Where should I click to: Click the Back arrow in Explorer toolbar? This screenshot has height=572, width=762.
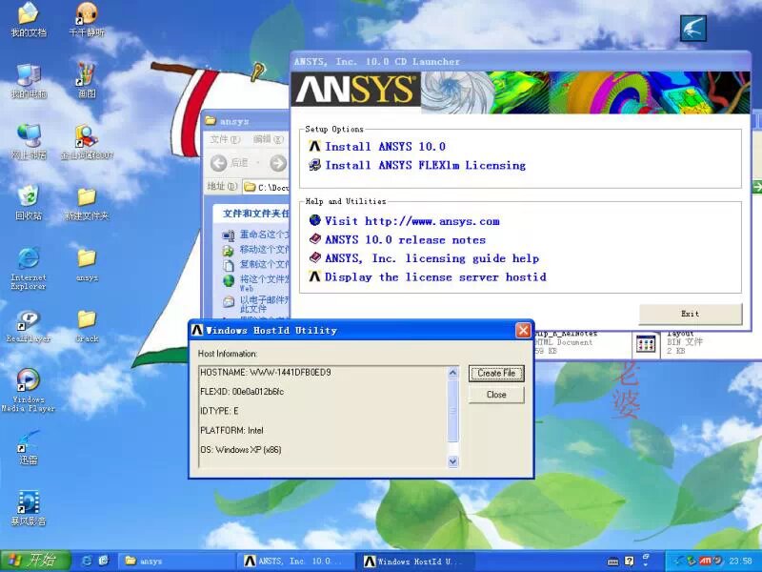tap(219, 163)
